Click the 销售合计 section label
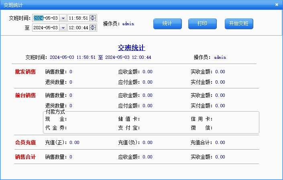The image size is (283, 180). (25, 157)
